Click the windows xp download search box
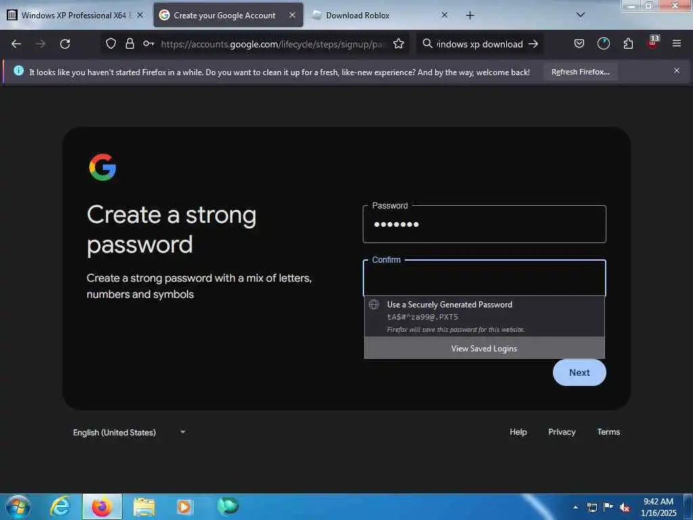This screenshot has width=693, height=520. (x=480, y=44)
